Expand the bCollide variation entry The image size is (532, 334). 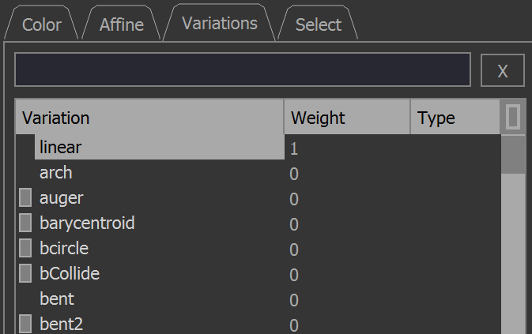(25, 273)
